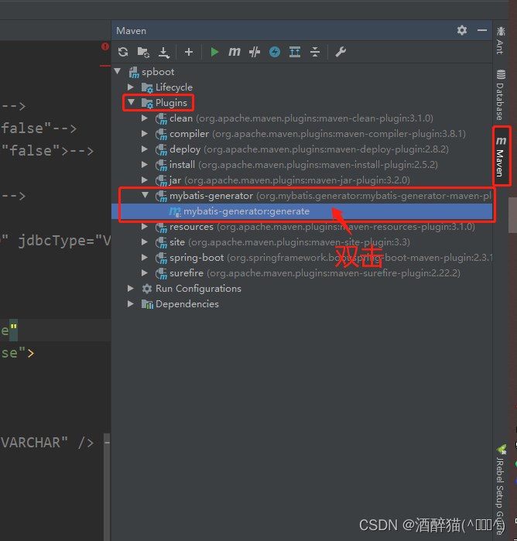517x541 pixels.
Task: Open Maven panel gear options
Action: pyautogui.click(x=462, y=30)
